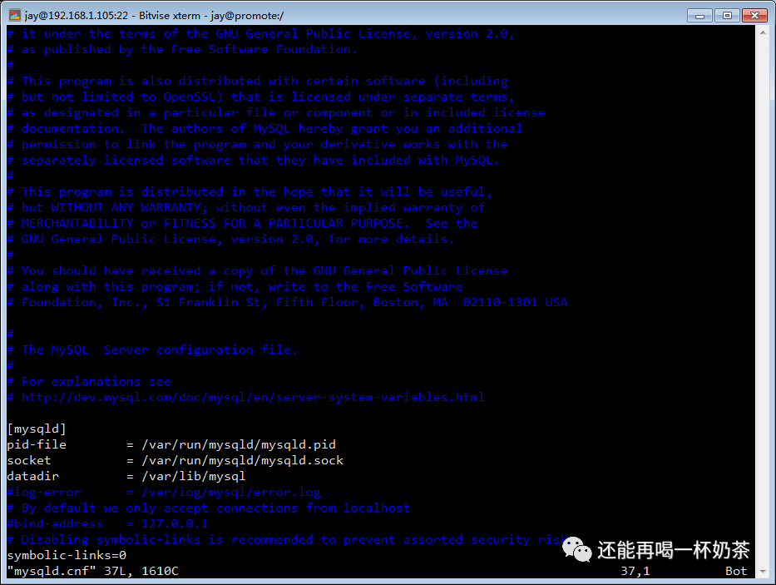This screenshot has width=776, height=585.
Task: Click the '[mysqld]' section header line
Action: (x=37, y=429)
